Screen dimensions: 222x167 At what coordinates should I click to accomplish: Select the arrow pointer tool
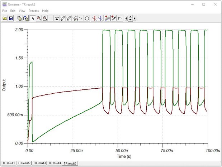(x=33, y=18)
